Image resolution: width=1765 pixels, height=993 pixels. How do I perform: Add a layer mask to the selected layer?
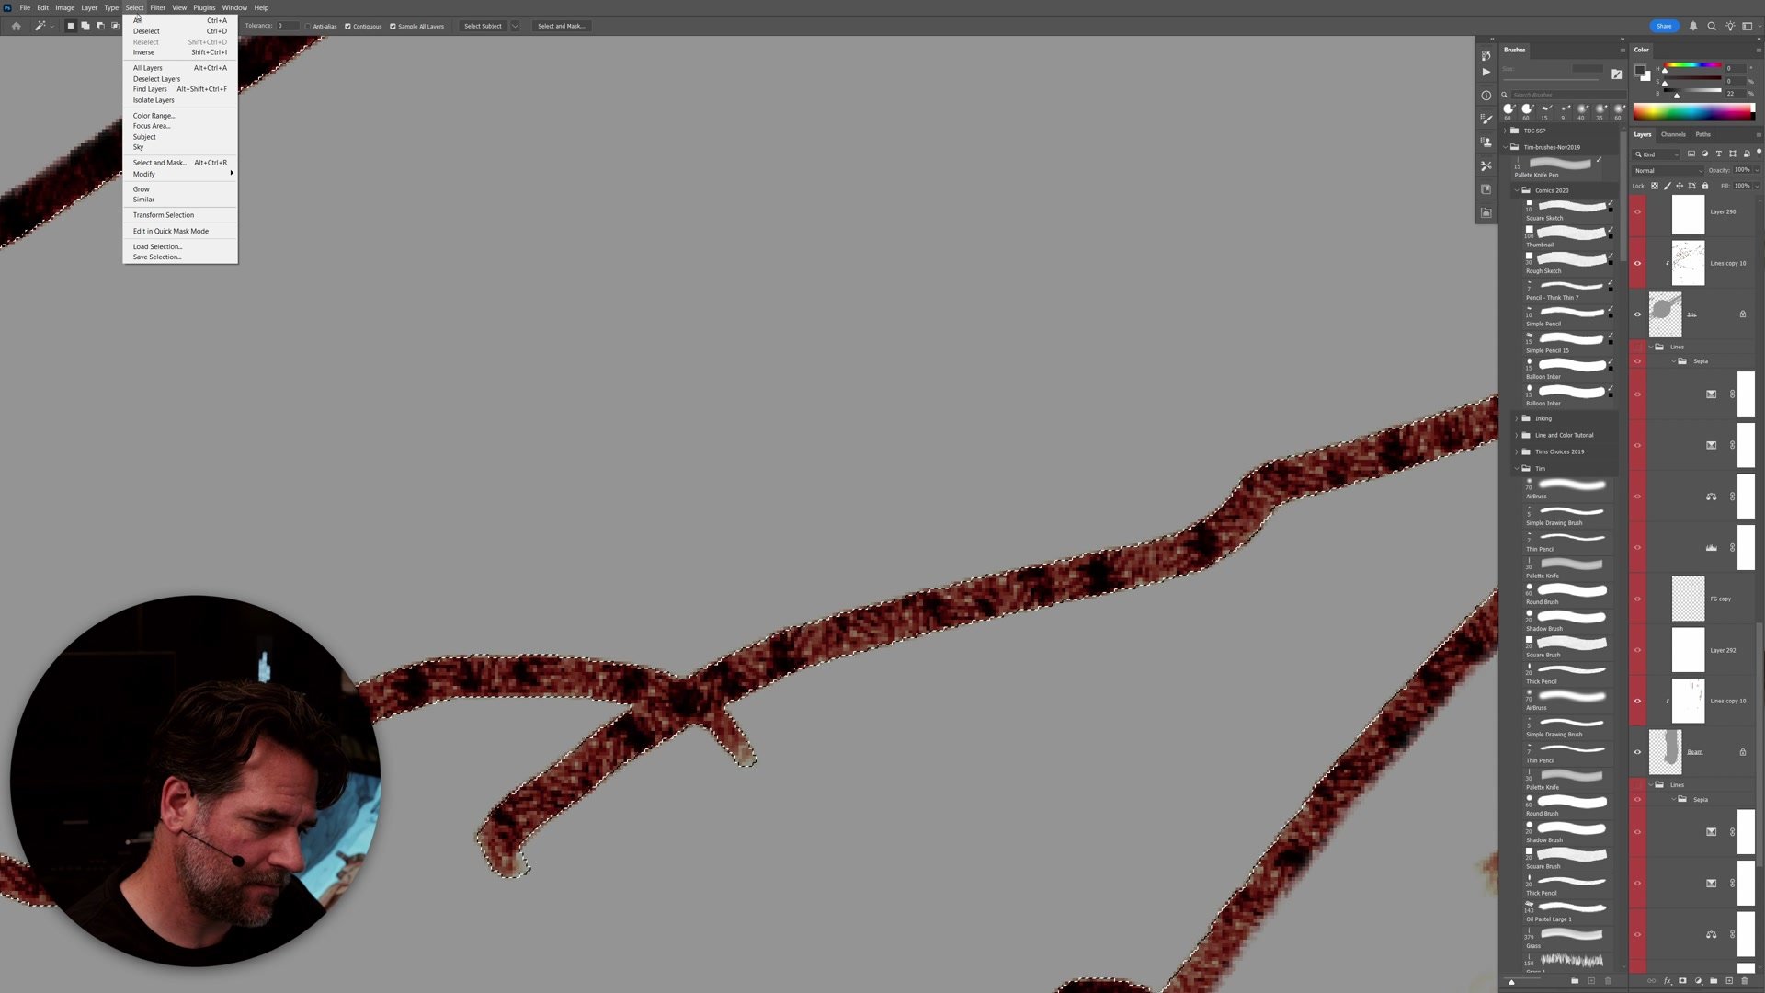point(1682,981)
